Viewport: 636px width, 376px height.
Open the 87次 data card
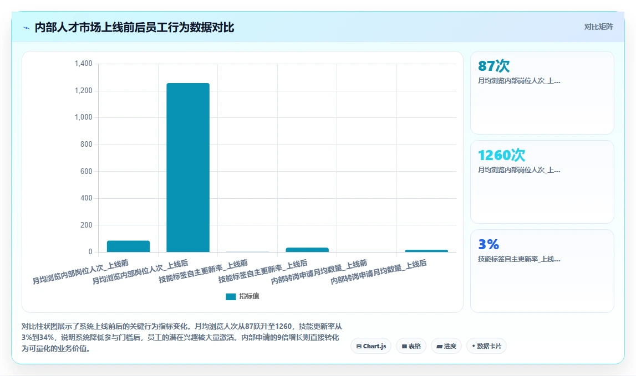(x=542, y=93)
